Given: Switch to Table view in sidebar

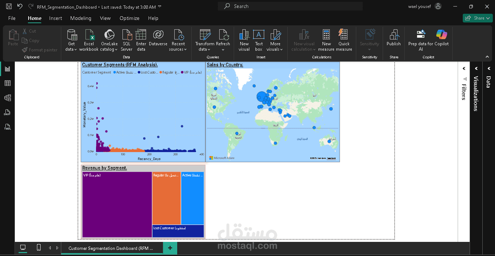Looking at the screenshot, I should pyautogui.click(x=7, y=83).
